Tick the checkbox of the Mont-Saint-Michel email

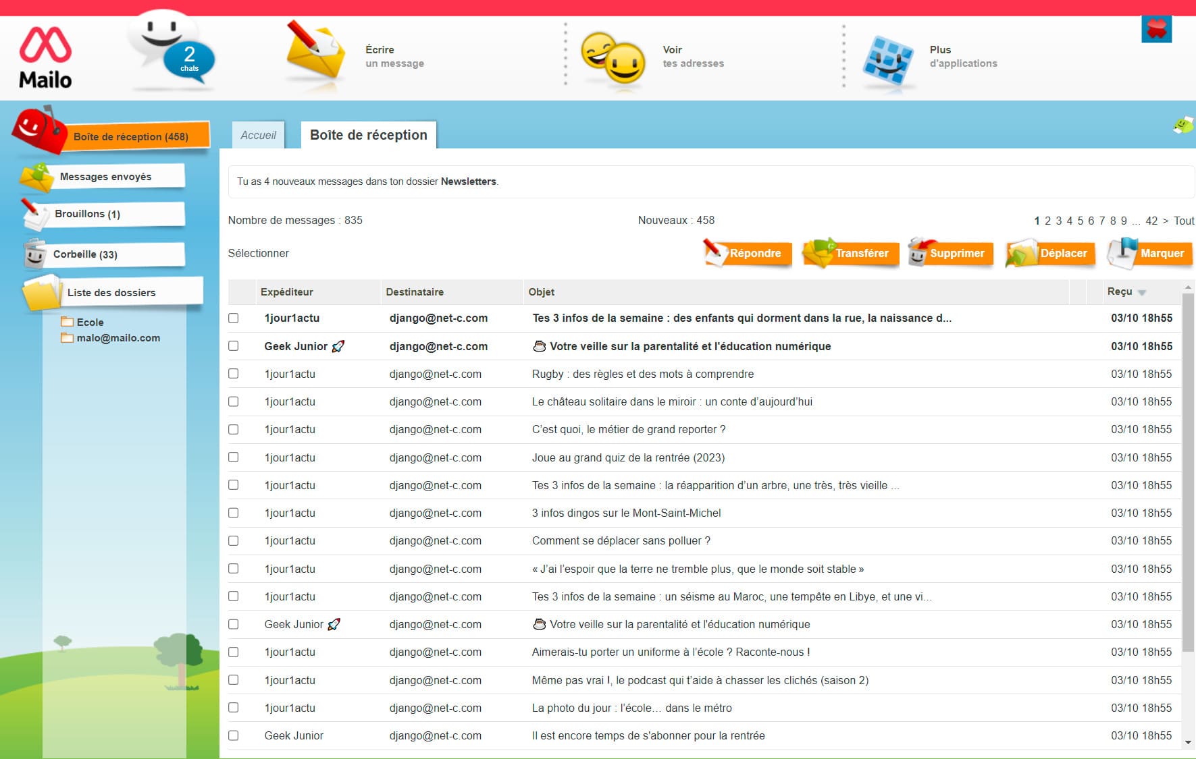[234, 513]
